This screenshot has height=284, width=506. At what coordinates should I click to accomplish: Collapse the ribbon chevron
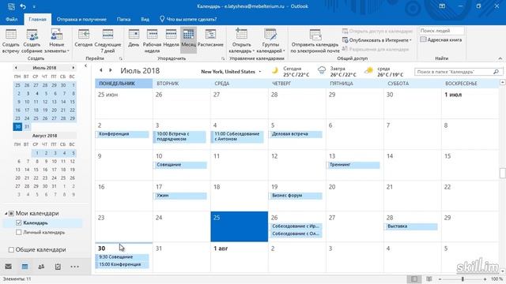point(500,58)
